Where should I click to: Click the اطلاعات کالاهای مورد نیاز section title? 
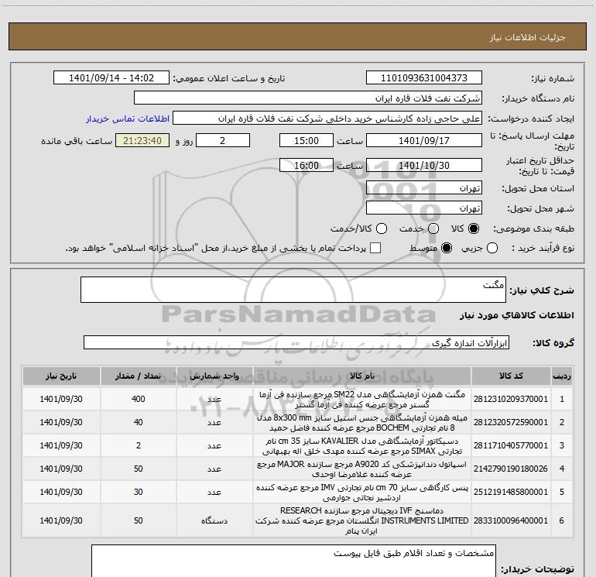[x=517, y=315]
